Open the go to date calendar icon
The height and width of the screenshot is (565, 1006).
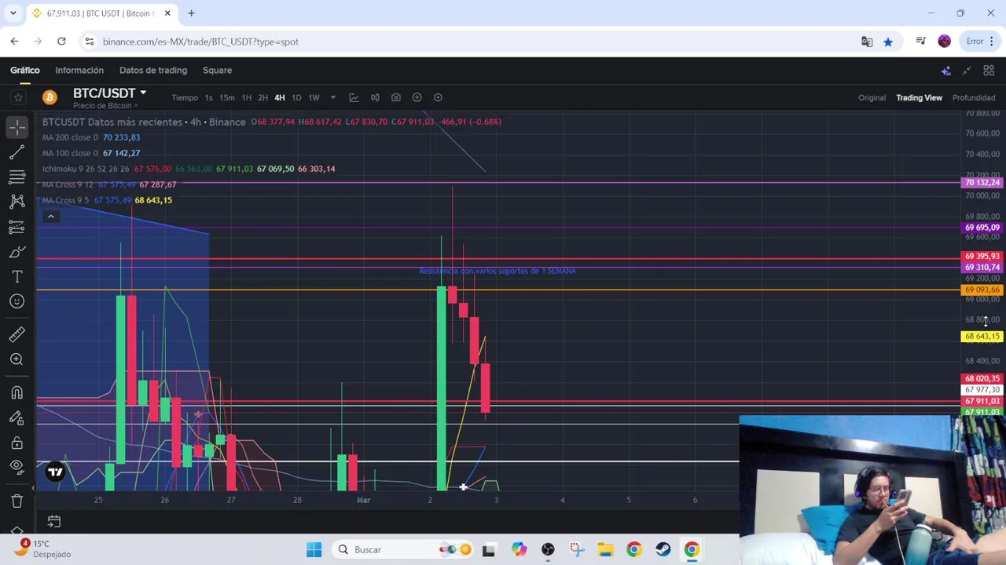point(54,522)
